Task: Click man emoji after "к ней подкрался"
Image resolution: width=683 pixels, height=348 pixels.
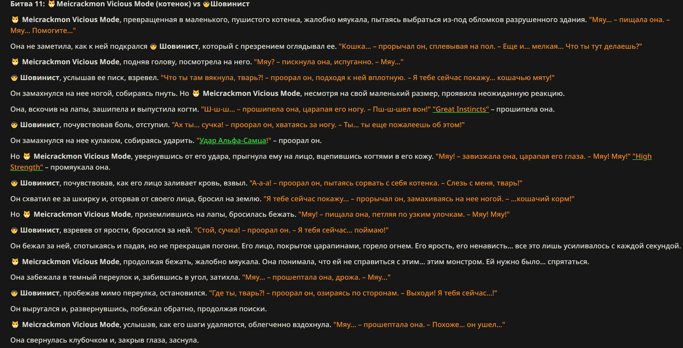Action: tap(153, 46)
